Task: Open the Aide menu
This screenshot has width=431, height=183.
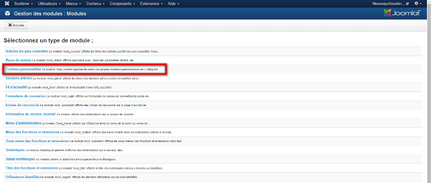Action: pyautogui.click(x=173, y=4)
